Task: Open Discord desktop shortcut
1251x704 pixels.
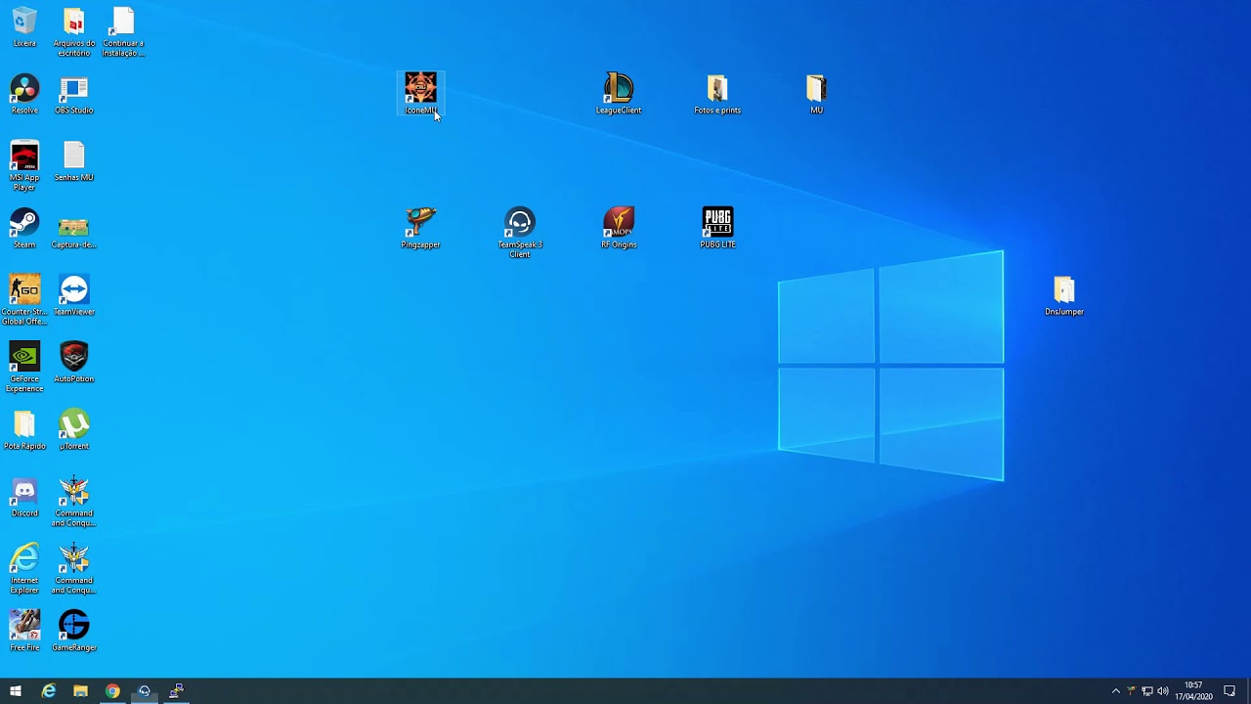Action: 24,497
